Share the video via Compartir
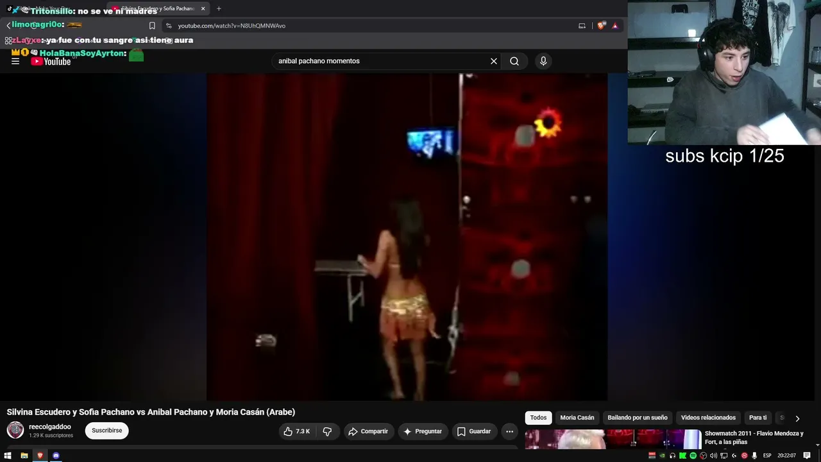The width and height of the screenshot is (821, 462). 369,431
